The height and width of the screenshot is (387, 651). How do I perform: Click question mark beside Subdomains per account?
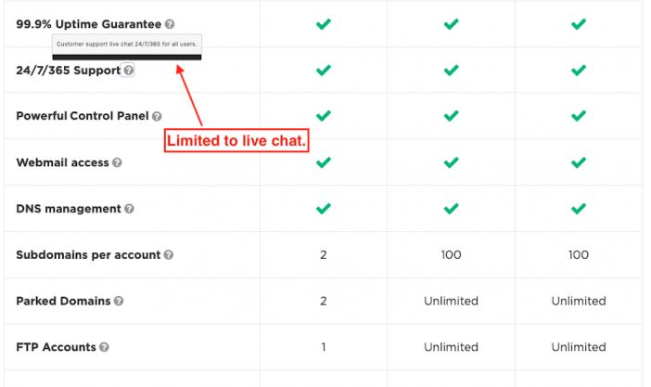168,255
